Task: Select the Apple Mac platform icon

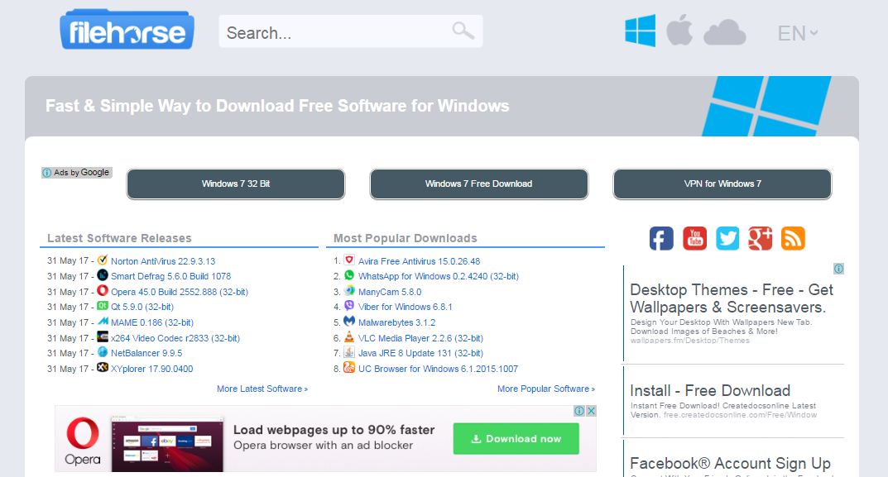Action: point(679,30)
